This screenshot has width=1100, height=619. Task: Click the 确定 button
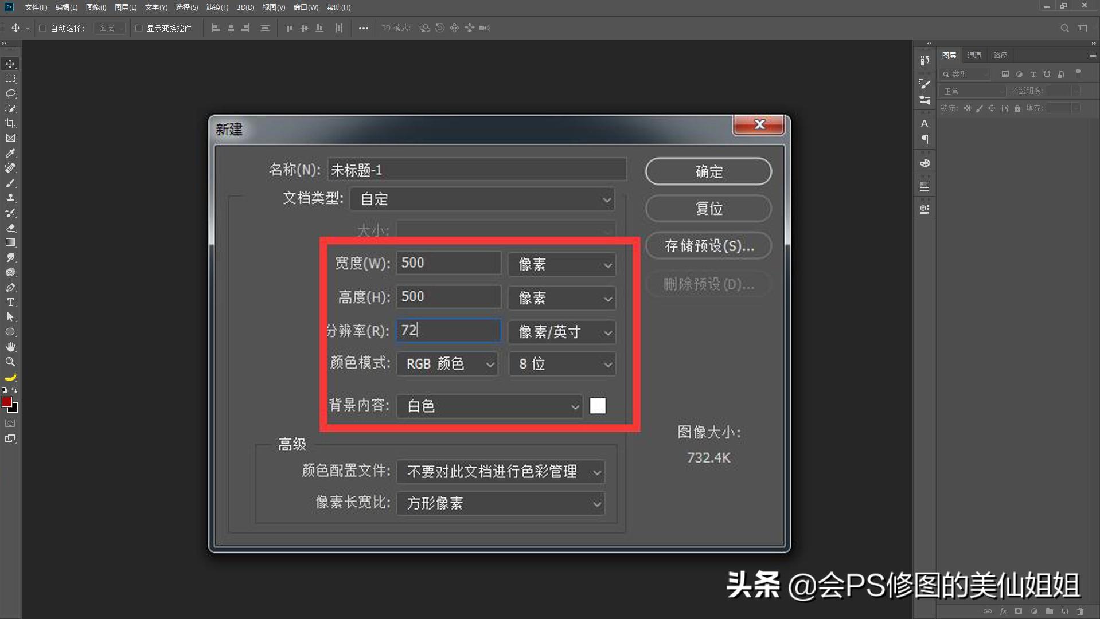click(x=708, y=172)
